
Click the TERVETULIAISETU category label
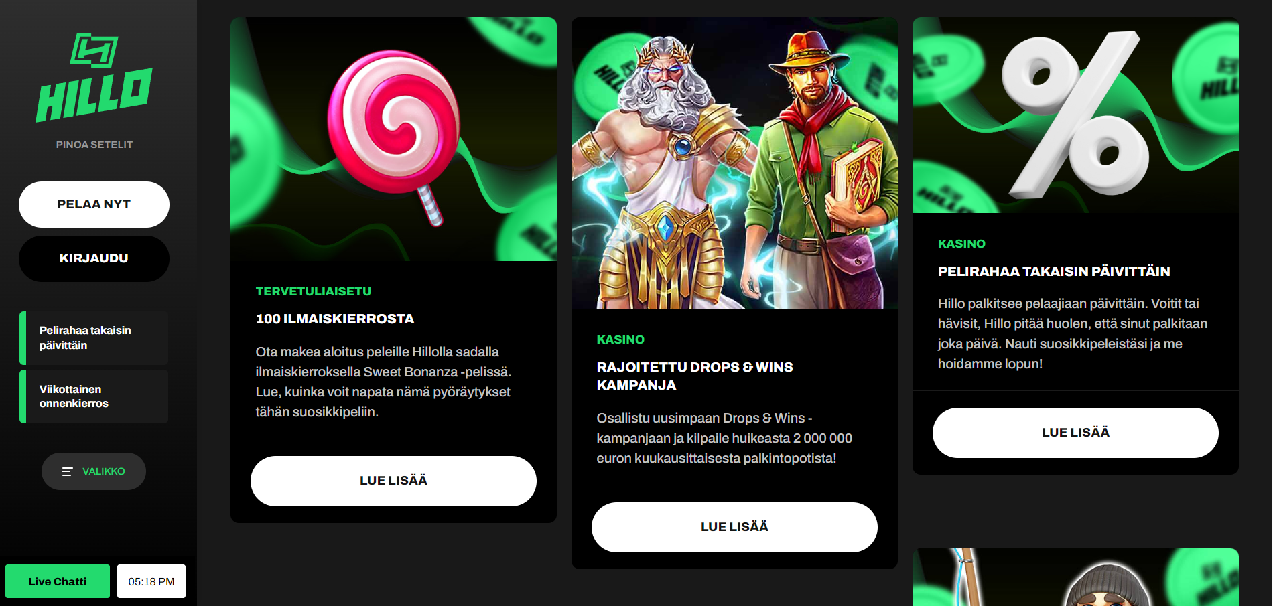click(x=314, y=291)
